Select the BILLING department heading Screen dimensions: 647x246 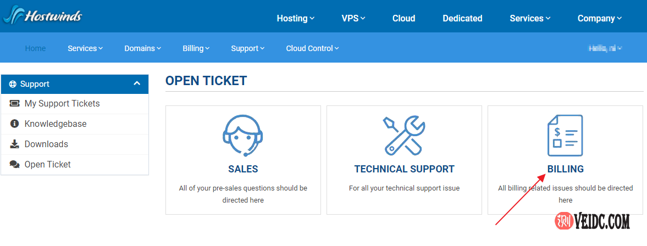point(565,169)
